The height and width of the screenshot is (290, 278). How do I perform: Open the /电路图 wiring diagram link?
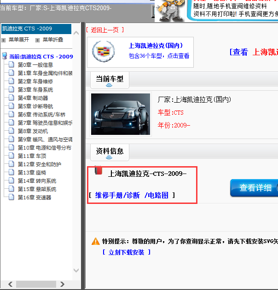156,195
